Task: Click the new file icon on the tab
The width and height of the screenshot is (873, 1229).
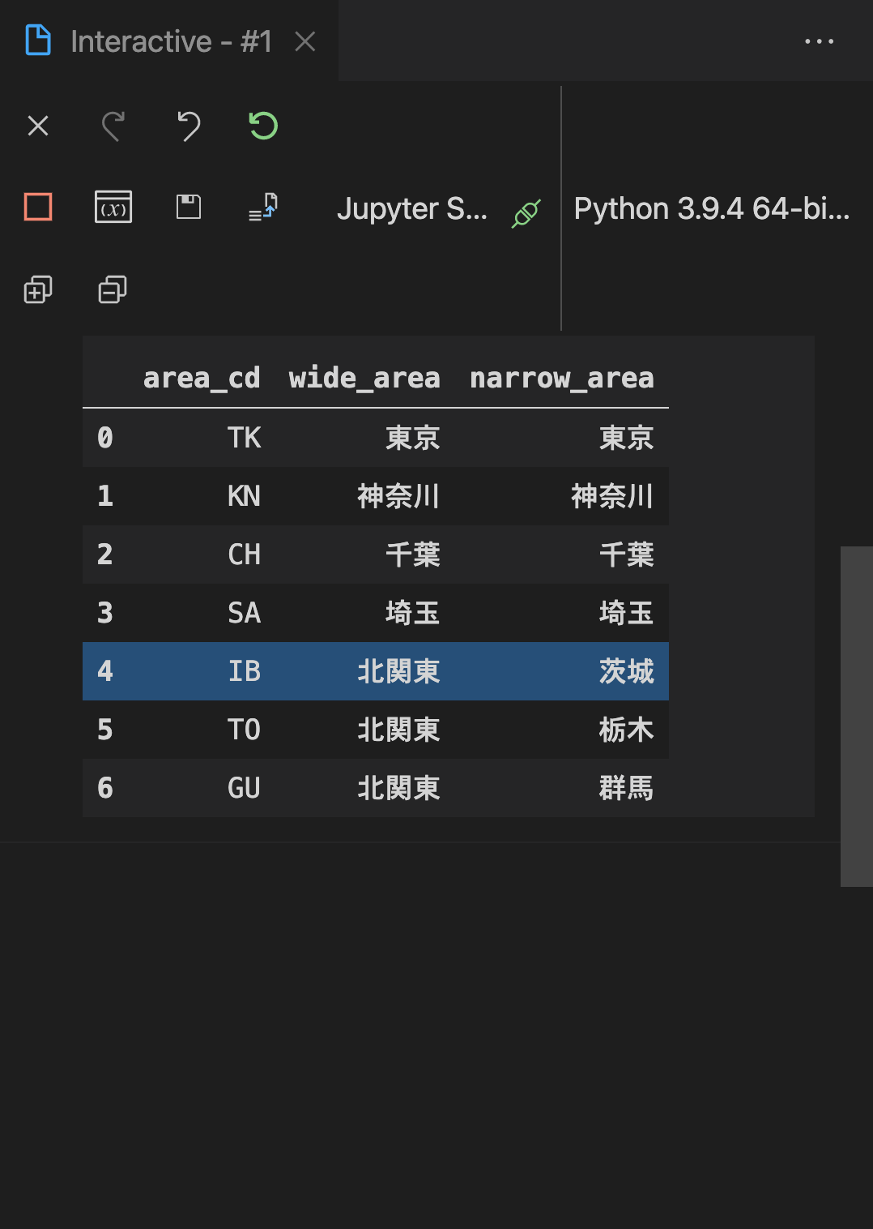Action: click(37, 39)
